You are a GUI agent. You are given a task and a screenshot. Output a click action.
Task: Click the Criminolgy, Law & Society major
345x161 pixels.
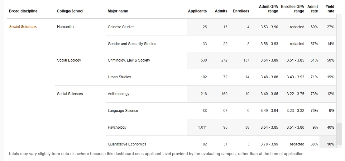[129, 60]
